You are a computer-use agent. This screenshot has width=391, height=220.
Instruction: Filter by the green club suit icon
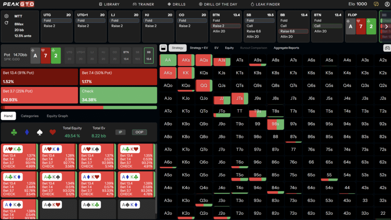click(14, 132)
